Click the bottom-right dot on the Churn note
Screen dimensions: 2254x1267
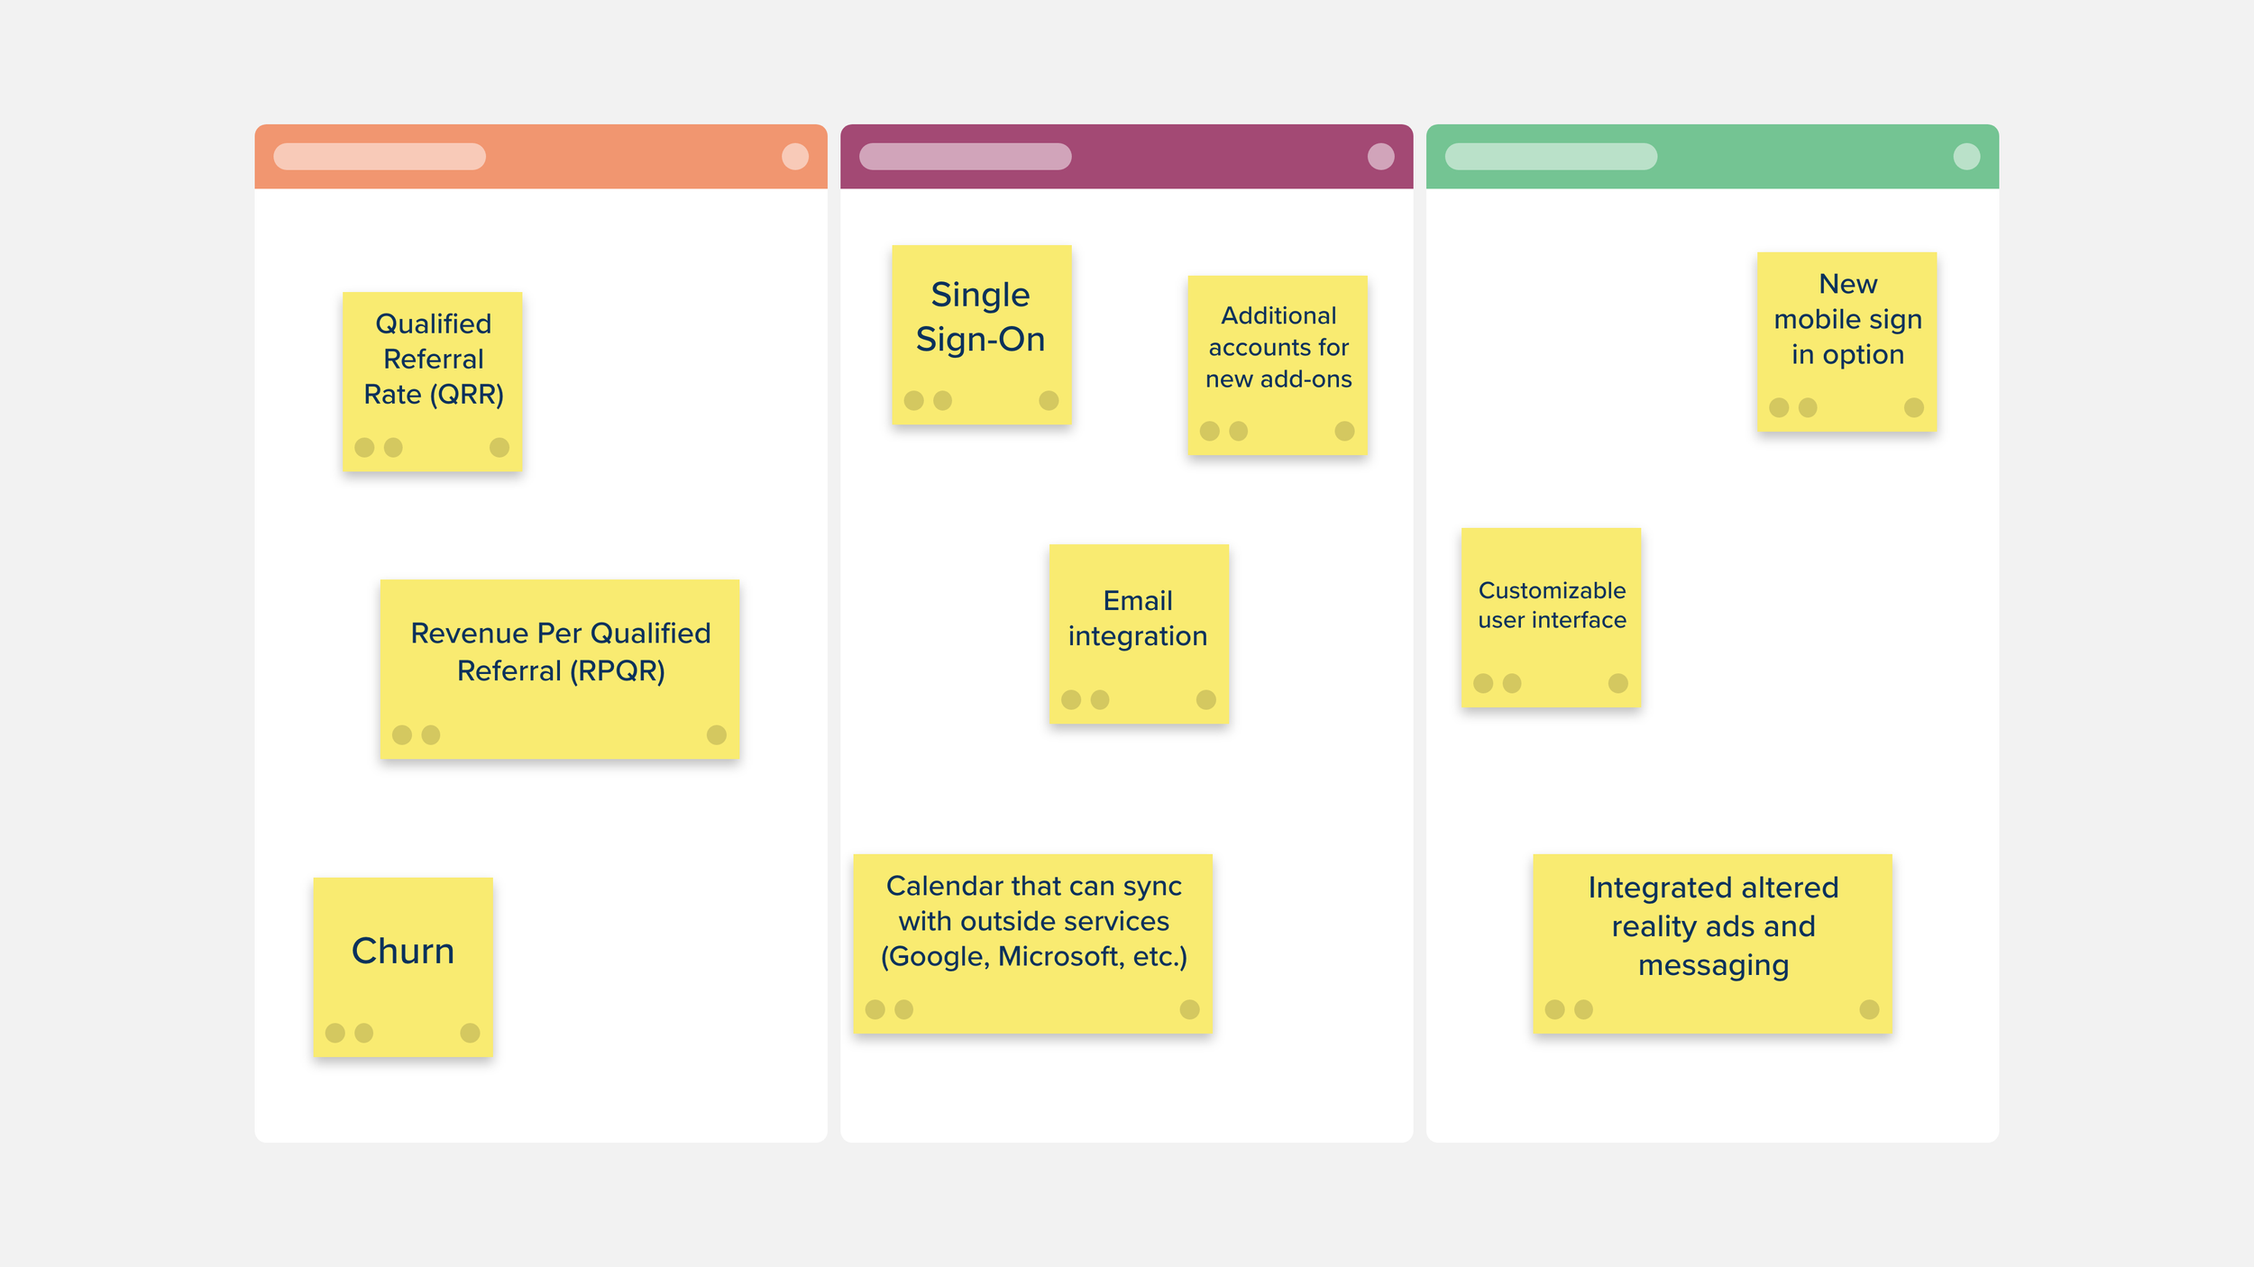470,1033
